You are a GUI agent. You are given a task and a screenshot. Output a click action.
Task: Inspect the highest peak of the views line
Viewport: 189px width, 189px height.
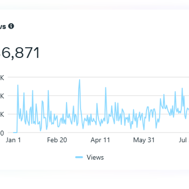click(x=80, y=80)
